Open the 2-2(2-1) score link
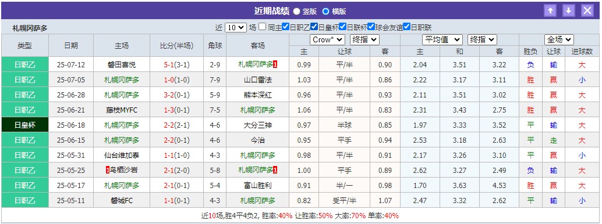This screenshot has width=602, height=224. click(x=176, y=125)
